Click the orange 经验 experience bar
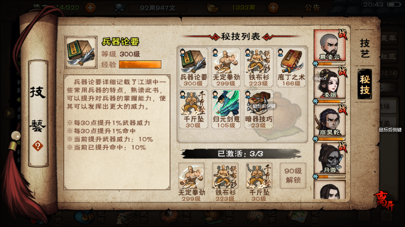Image resolution: width=405 pixels, height=227 pixels. 140,64
